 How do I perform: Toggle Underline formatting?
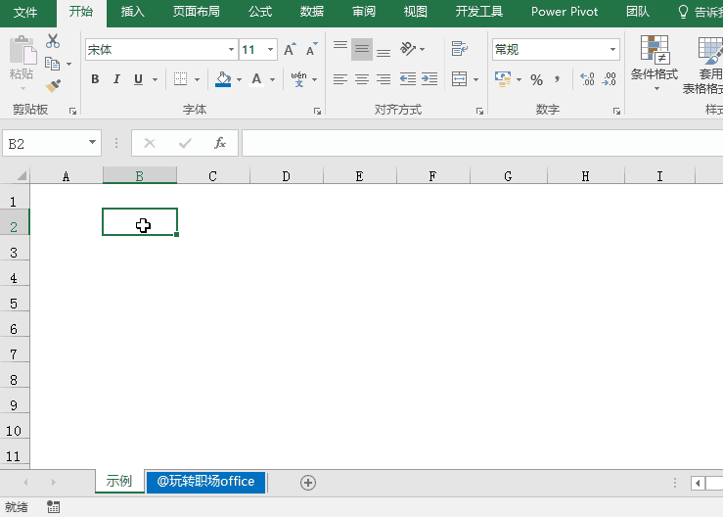click(138, 79)
